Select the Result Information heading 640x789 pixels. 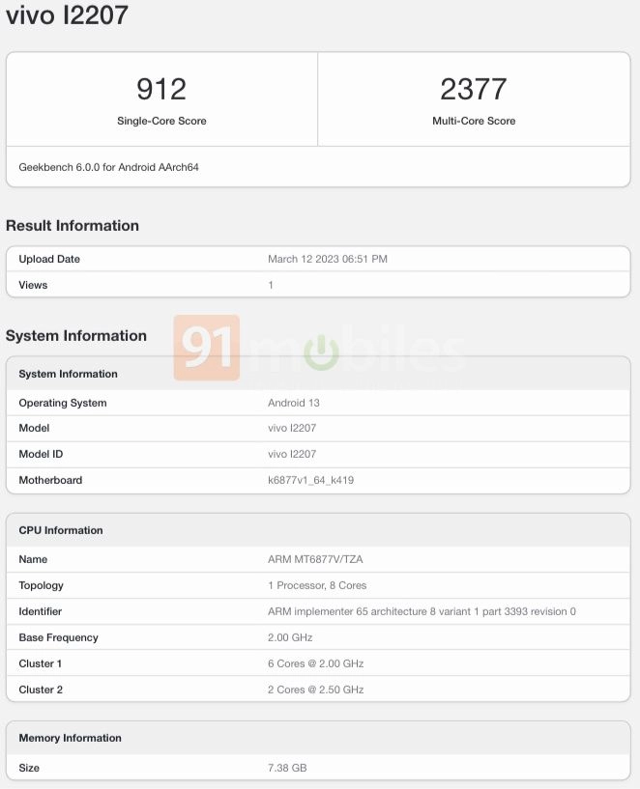[x=73, y=225]
